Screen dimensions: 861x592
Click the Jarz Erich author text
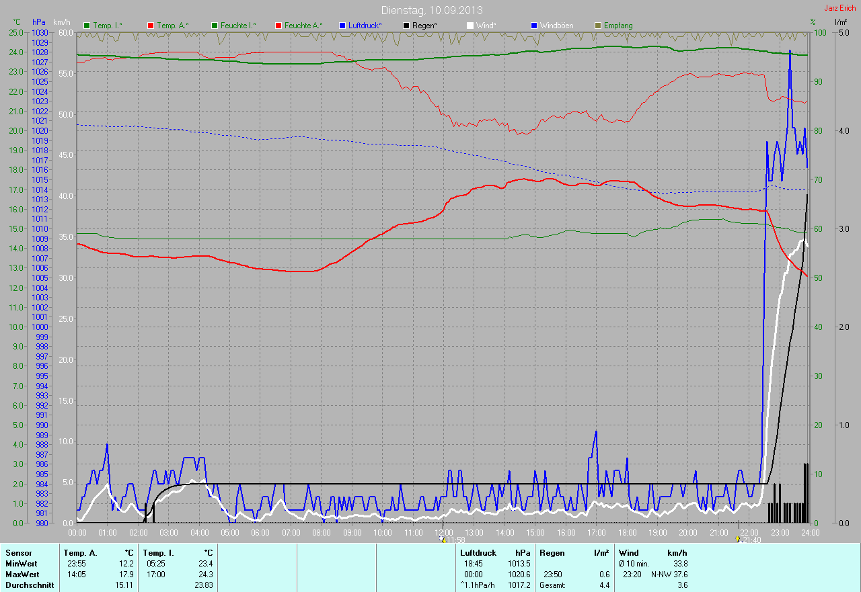pos(840,8)
